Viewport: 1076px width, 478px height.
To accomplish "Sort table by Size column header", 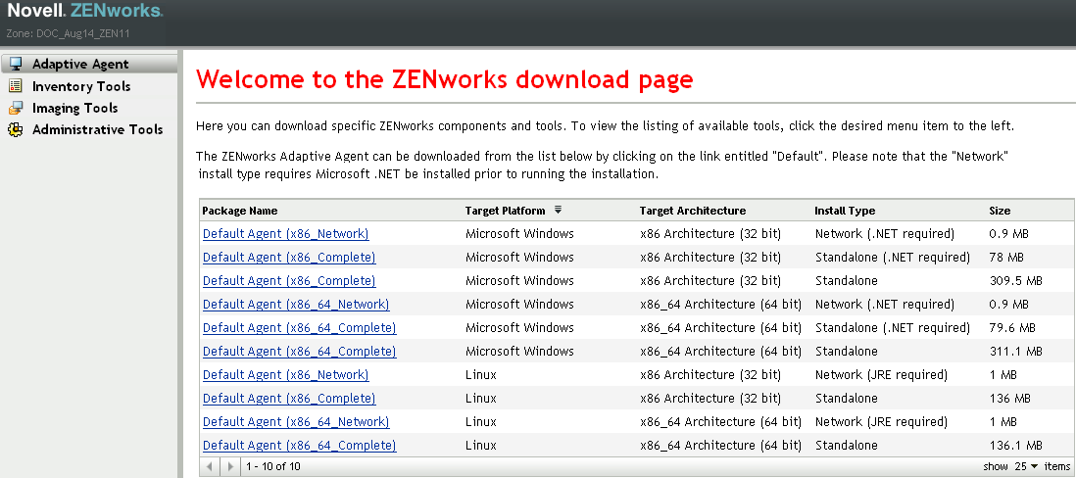I will (x=1000, y=211).
